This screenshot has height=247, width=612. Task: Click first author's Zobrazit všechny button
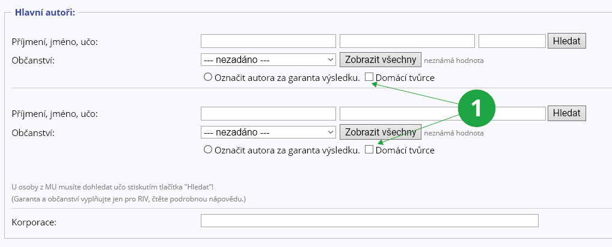pos(381,60)
